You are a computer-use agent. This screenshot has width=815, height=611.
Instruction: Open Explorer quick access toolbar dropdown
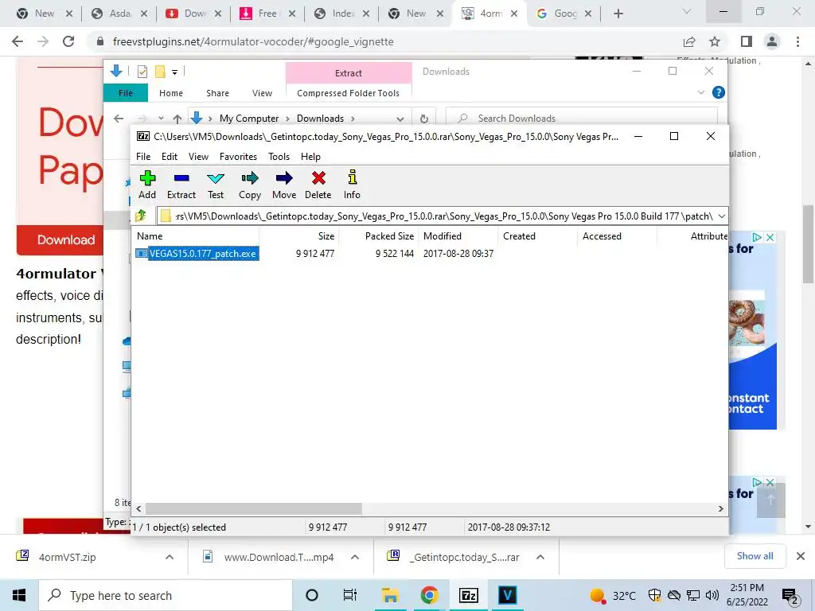174,72
